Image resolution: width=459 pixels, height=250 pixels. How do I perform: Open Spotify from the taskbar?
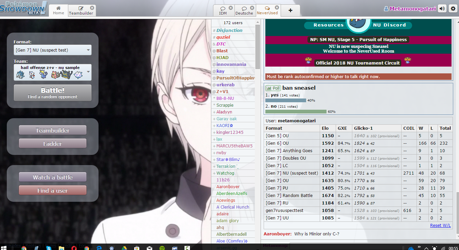[162, 248]
